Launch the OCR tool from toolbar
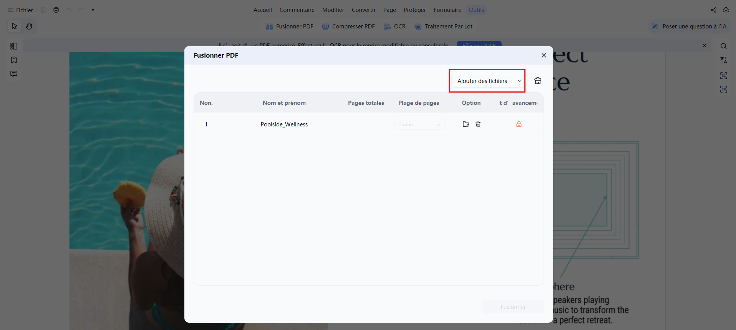The width and height of the screenshot is (736, 330). (395, 27)
